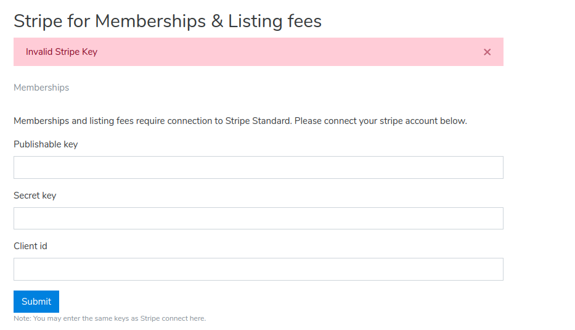
Task: Dismiss the Invalid Stripe Key alert
Action: (x=487, y=52)
